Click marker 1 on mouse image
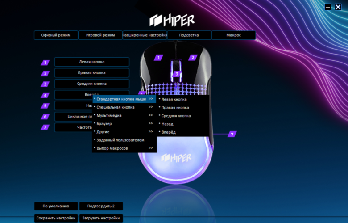 158,58
